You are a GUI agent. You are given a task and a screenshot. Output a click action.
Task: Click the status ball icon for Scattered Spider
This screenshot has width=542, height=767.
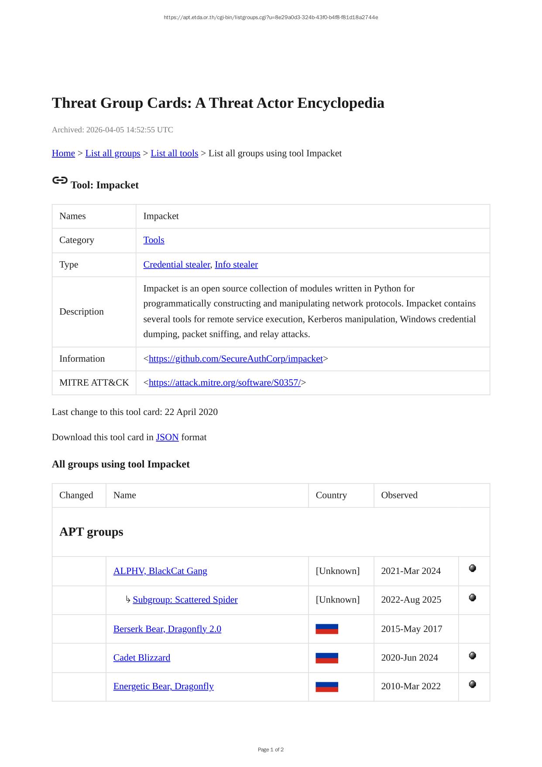(472, 598)
